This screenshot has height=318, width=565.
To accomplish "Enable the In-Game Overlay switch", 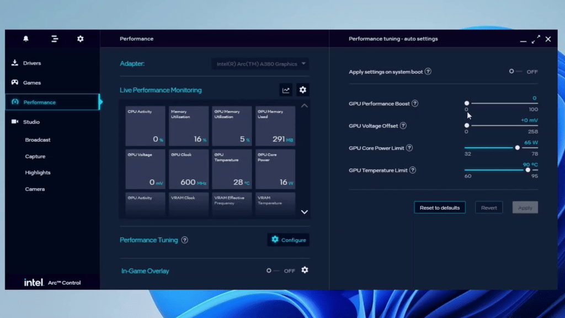I will [273, 271].
